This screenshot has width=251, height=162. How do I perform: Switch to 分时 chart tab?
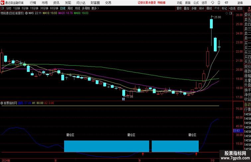9,8
